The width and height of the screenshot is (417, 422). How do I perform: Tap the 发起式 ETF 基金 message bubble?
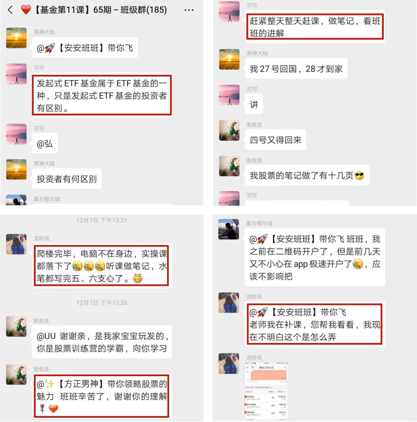click(102, 96)
